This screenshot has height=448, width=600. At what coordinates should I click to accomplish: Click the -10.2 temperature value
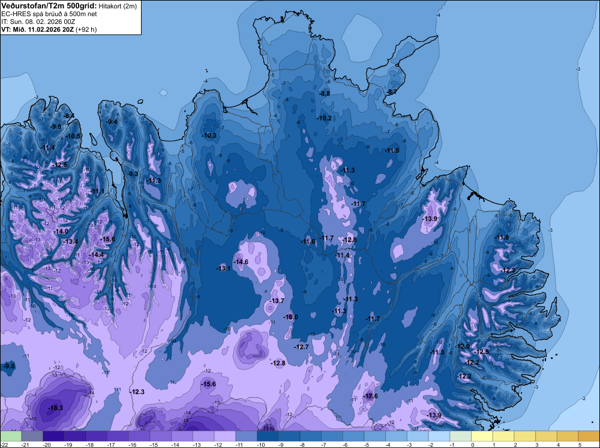pyautogui.click(x=325, y=119)
